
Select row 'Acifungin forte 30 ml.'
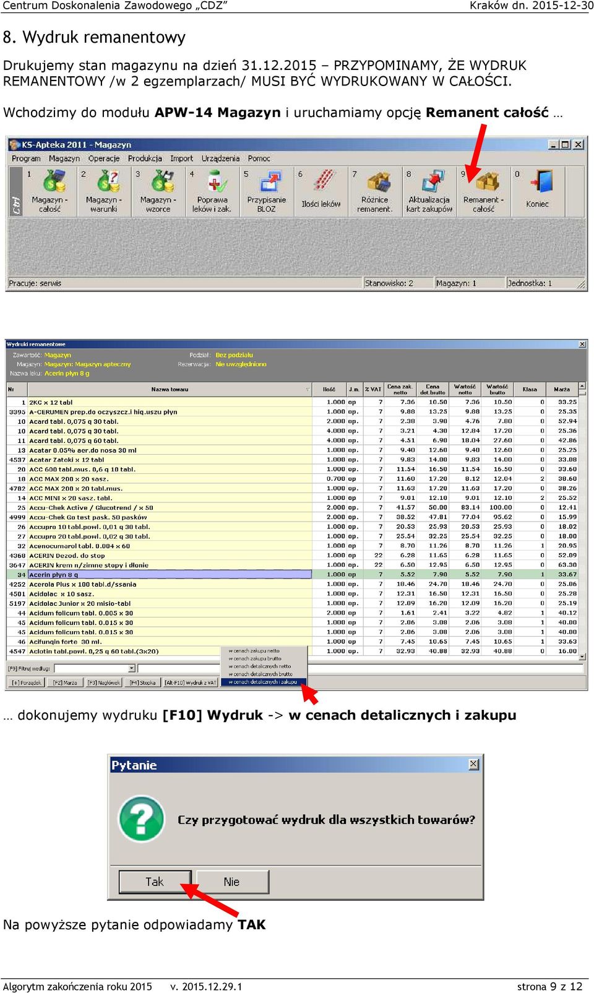click(293, 642)
